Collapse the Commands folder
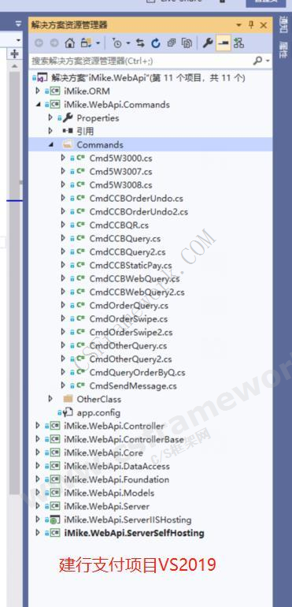292x607 pixels. [x=51, y=145]
